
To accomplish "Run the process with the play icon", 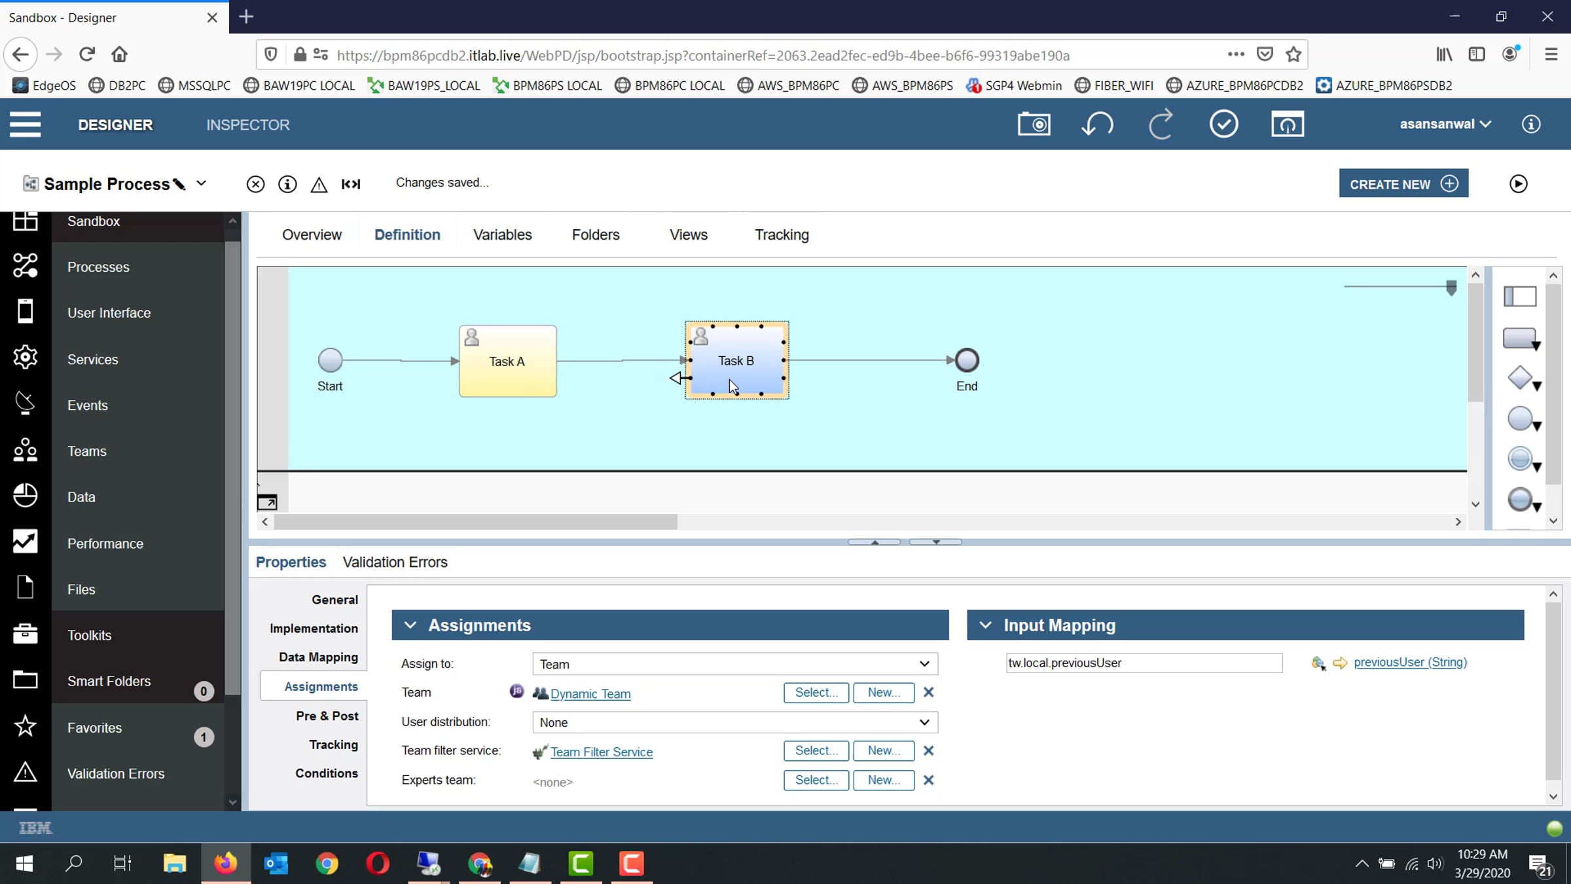I will click(1519, 184).
